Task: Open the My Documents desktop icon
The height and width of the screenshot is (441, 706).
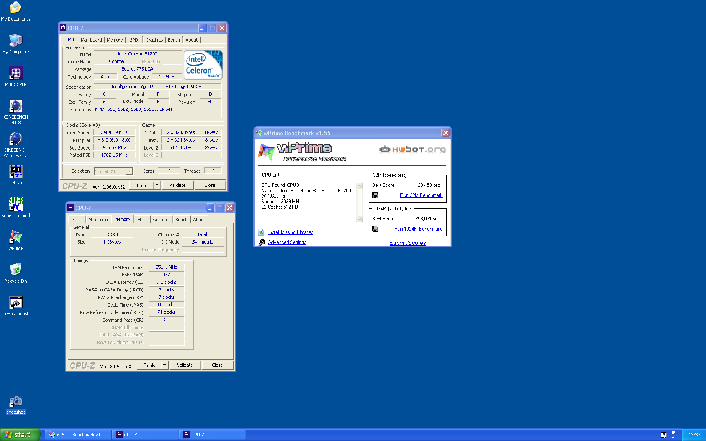Action: click(16, 11)
